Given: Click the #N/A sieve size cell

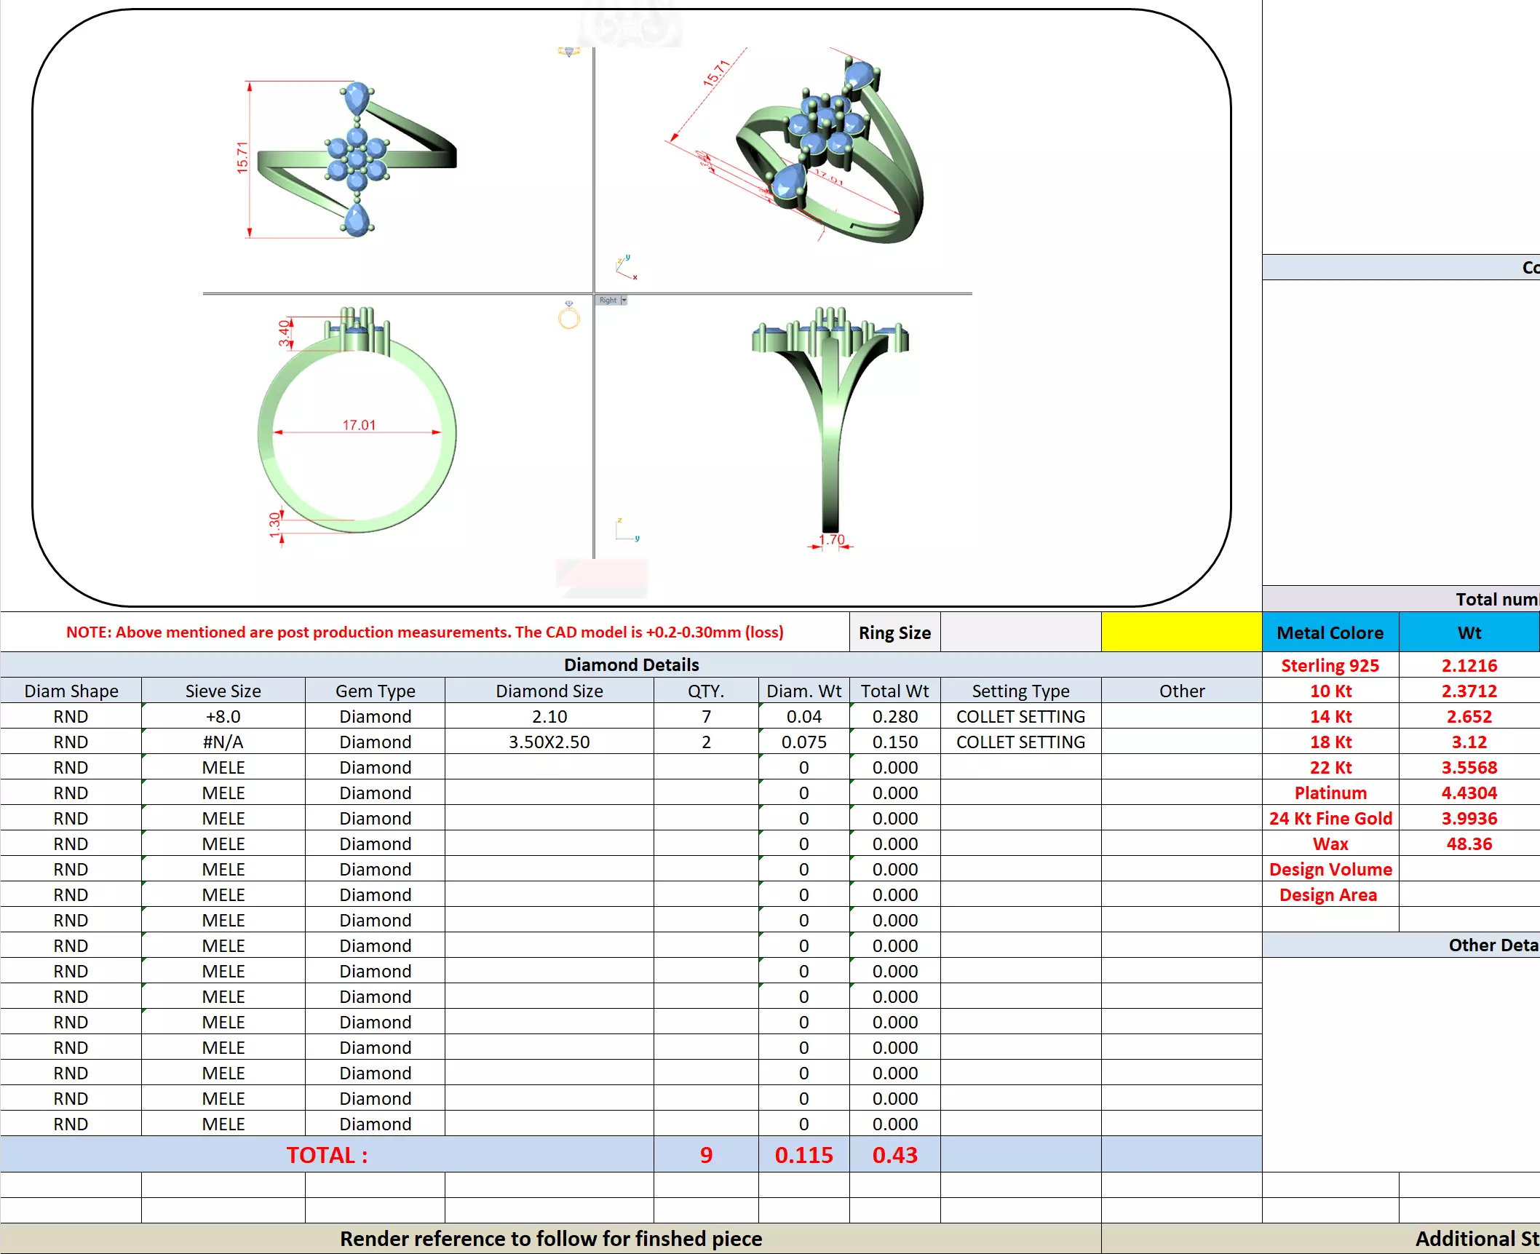Looking at the screenshot, I should tap(223, 742).
